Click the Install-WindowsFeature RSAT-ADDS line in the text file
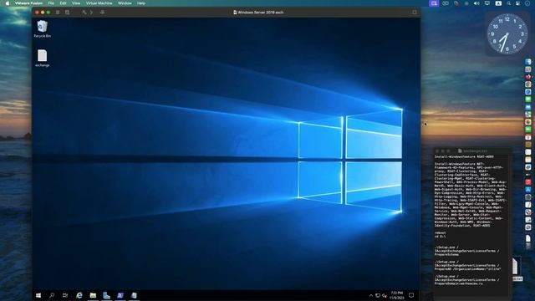The image size is (535, 301). point(464,157)
